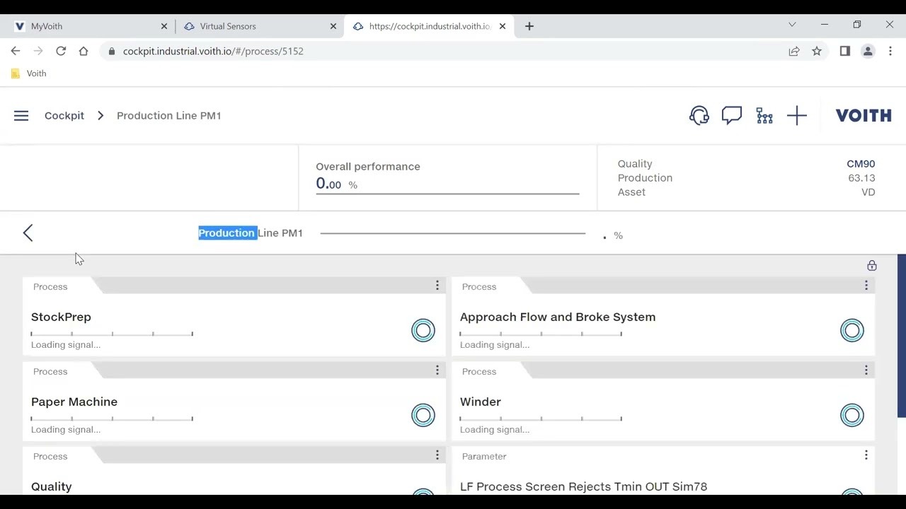Open the support headset icon
906x509 pixels.
point(699,115)
